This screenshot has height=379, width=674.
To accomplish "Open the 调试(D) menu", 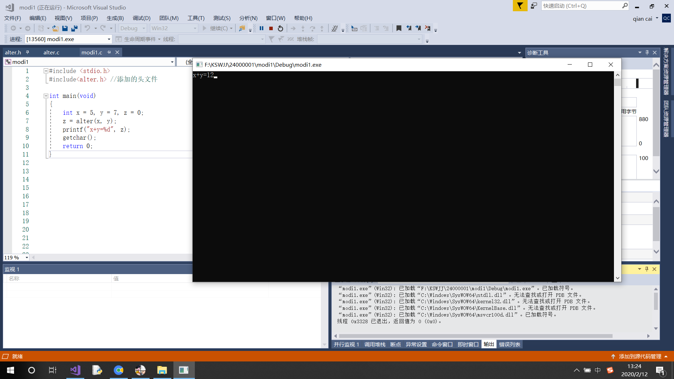I will [x=141, y=18].
